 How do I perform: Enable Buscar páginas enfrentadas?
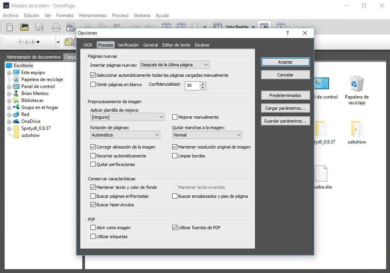coord(93,196)
